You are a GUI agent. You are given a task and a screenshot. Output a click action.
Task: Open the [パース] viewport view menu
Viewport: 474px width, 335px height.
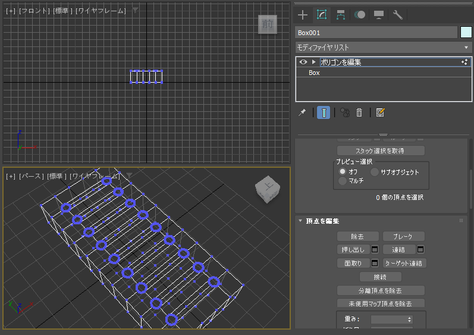pyautogui.click(x=31, y=176)
